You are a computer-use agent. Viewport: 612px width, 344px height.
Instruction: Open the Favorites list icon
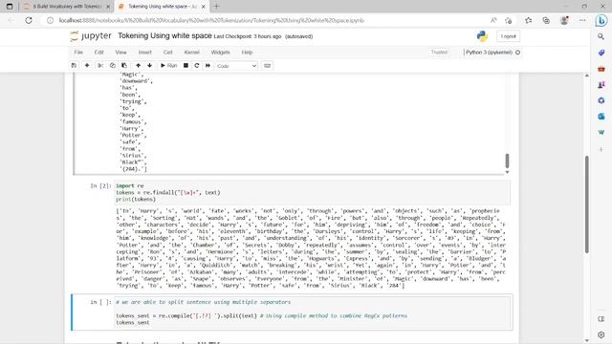coord(528,20)
